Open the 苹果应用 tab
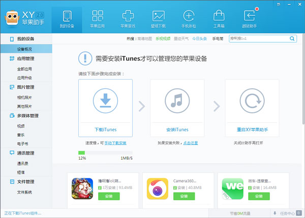Viewport: 305px width, 218px height. pyautogui.click(x=97, y=20)
